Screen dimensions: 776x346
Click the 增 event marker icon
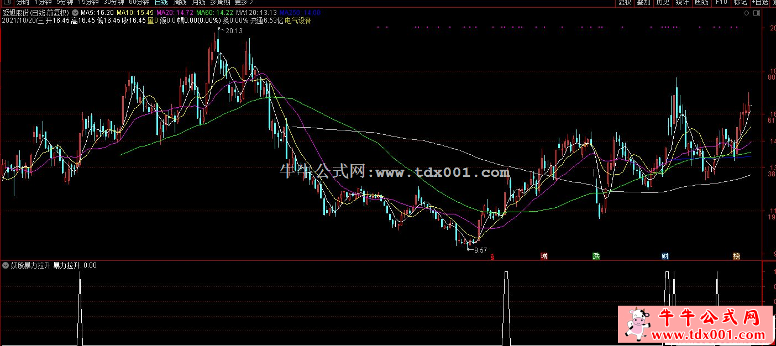pyautogui.click(x=544, y=256)
